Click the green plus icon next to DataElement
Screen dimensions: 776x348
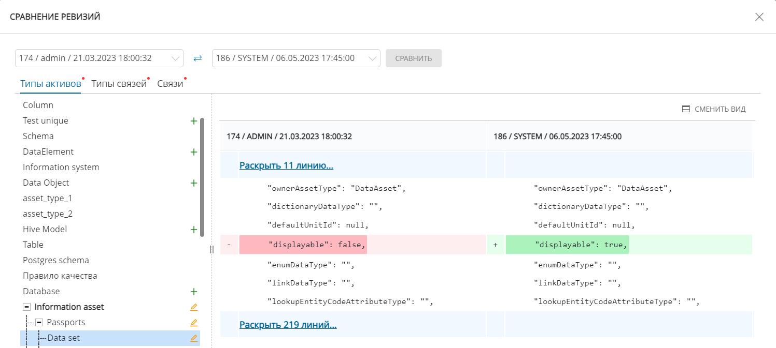[x=194, y=152]
